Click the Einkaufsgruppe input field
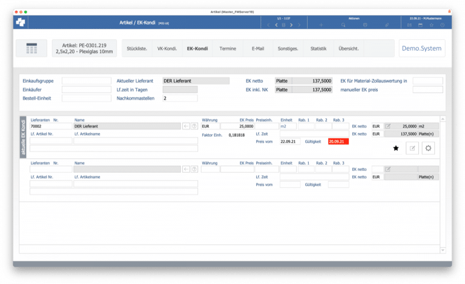465x284 pixels. coord(87,80)
